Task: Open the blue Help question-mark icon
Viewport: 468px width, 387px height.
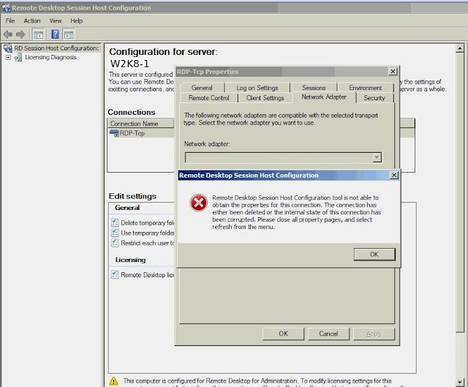Action: point(55,34)
